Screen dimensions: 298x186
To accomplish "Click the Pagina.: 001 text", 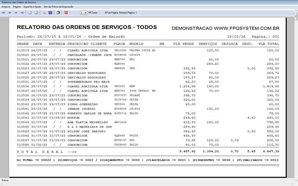I will pyautogui.click(x=266, y=36).
